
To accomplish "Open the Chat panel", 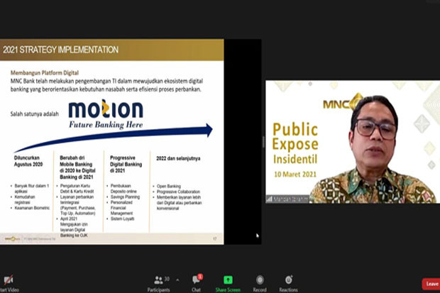I will click(x=197, y=283).
